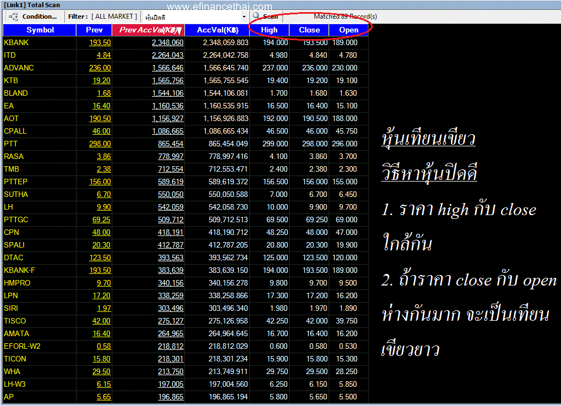The image size is (561, 406).
Task: Click AP Close value 5.650
Action: 318,397
